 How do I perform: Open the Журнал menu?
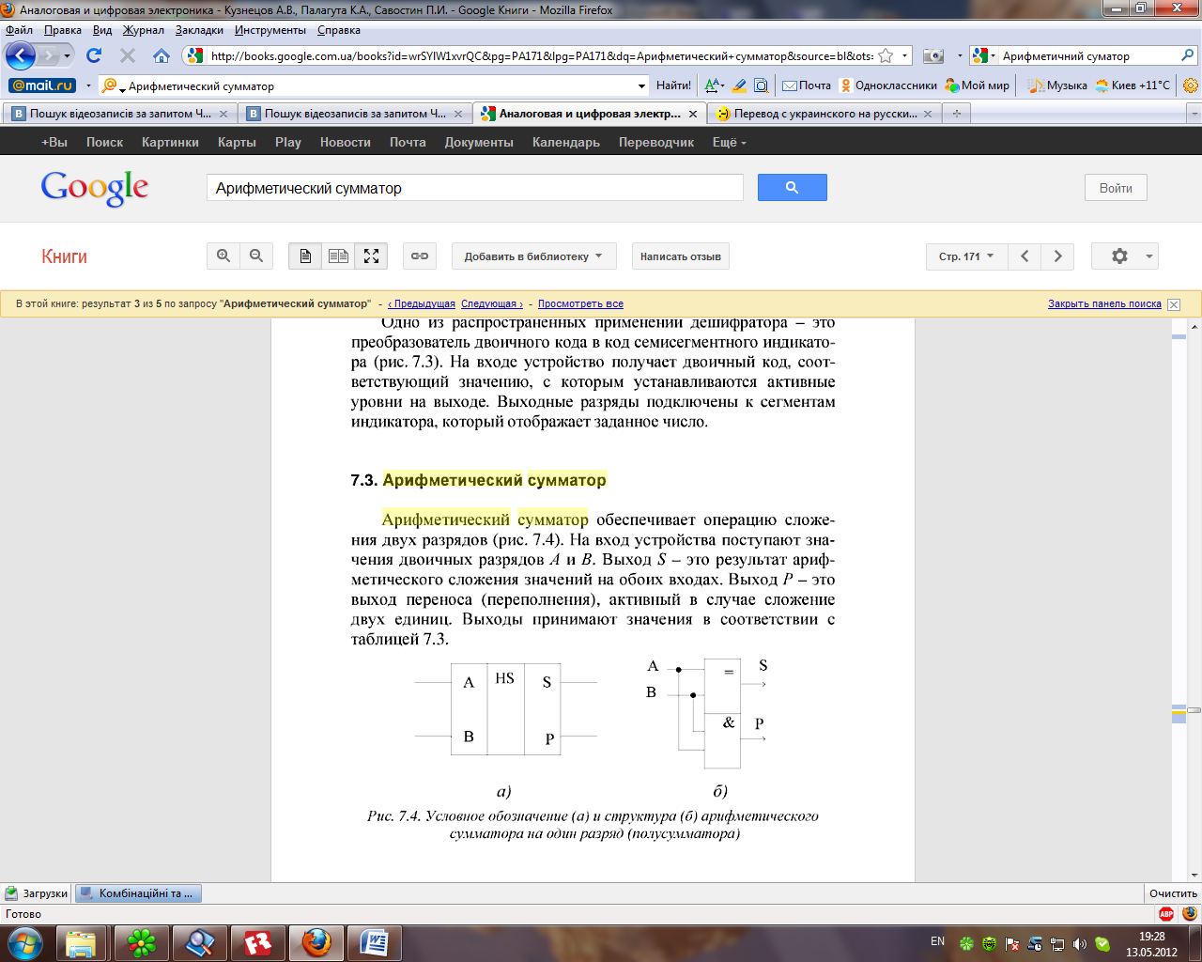click(x=143, y=30)
